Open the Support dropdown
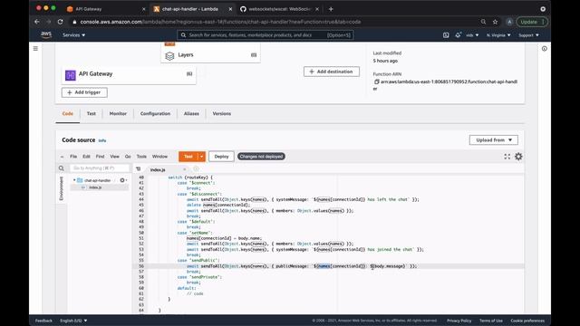 pyautogui.click(x=528, y=35)
